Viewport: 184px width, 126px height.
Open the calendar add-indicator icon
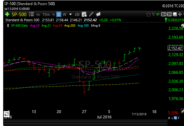point(84,14)
